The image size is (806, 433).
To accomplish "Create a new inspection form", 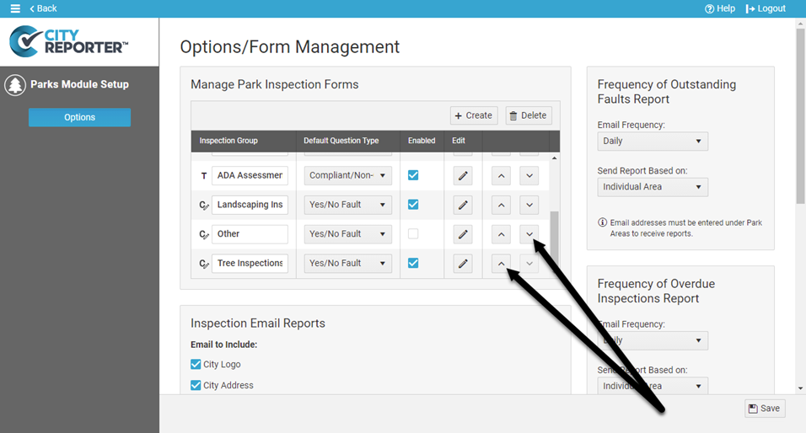I will click(474, 115).
